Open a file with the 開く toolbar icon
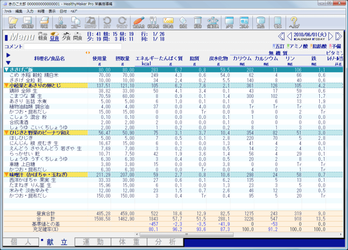 (13, 22)
